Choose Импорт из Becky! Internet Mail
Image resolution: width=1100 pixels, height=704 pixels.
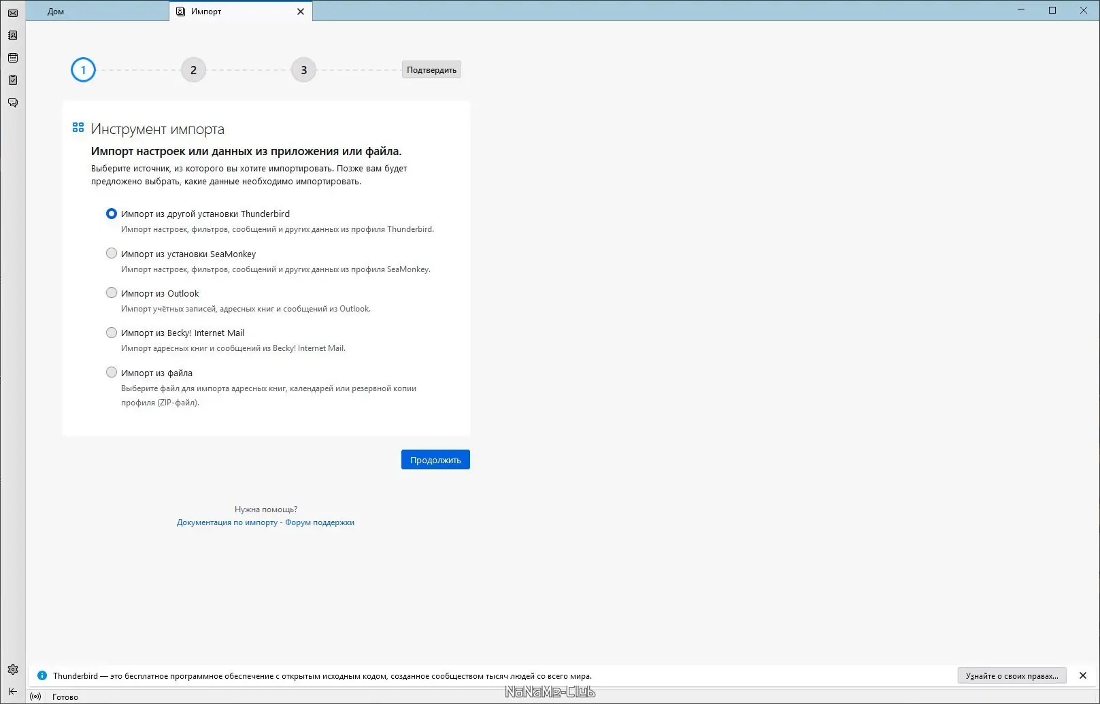click(x=112, y=333)
